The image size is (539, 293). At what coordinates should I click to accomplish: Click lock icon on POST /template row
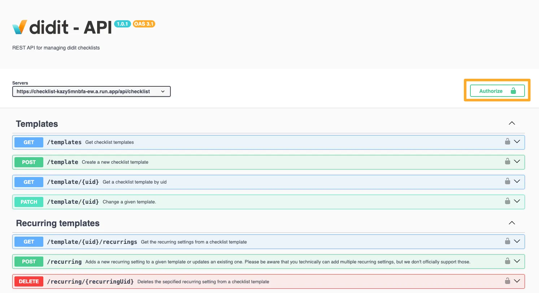(x=507, y=161)
